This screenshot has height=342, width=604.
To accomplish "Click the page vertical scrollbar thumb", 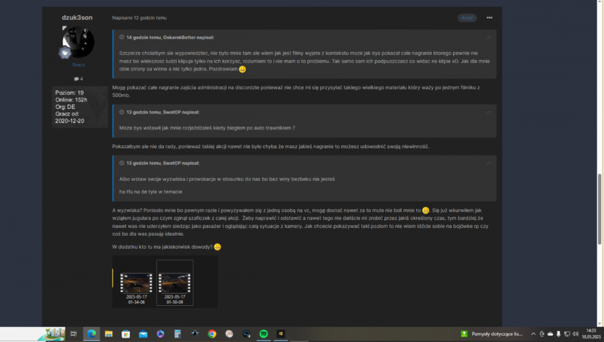I will pyautogui.click(x=599, y=209).
